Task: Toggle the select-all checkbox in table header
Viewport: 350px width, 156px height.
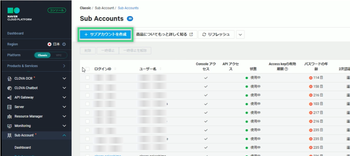Action: 87,69
